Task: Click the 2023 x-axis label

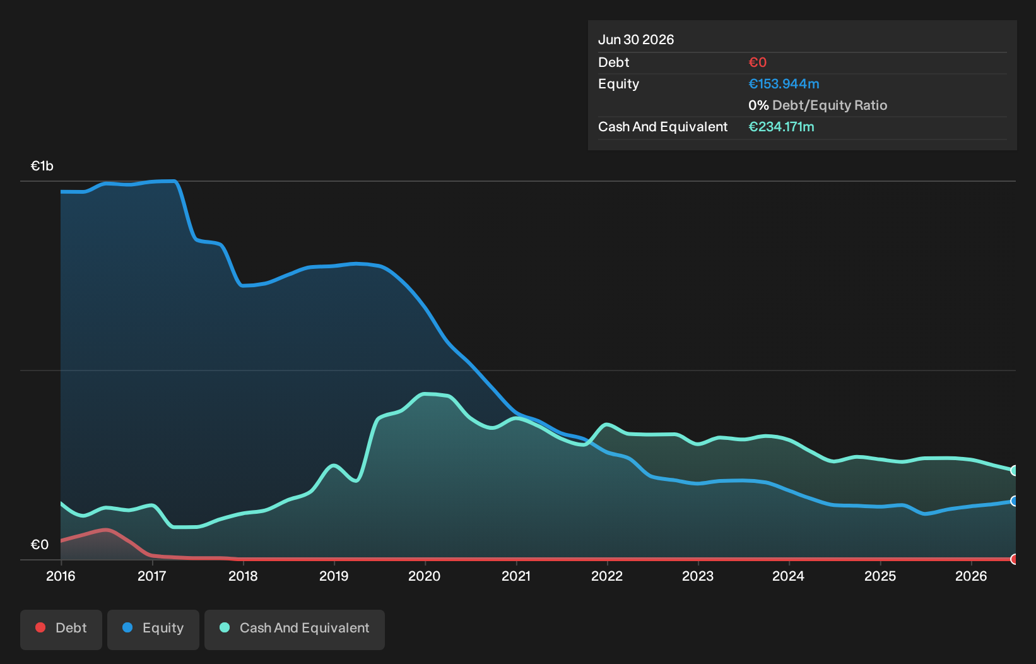Action: (x=698, y=576)
